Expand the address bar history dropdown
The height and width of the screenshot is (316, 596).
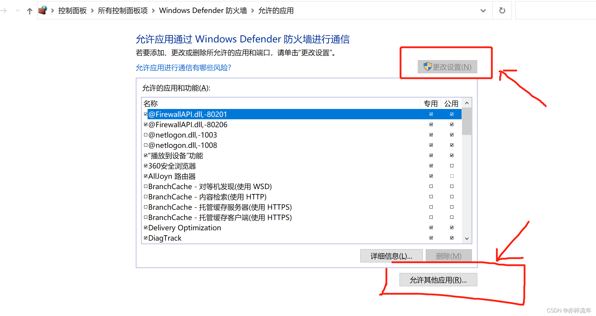pos(483,11)
